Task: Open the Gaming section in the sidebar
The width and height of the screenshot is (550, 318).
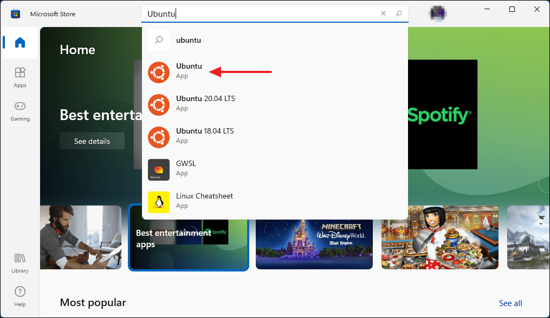Action: [x=20, y=111]
